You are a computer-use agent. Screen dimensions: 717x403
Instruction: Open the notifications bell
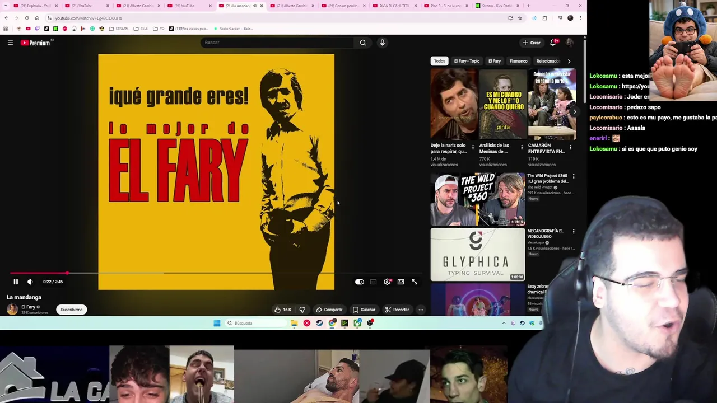553,43
